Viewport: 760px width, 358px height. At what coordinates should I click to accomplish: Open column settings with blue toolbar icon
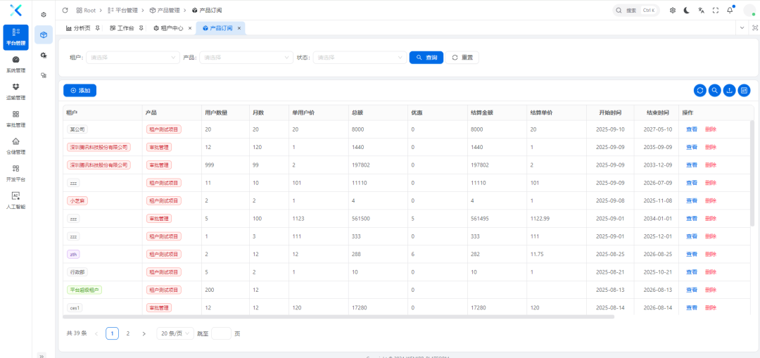pyautogui.click(x=744, y=90)
